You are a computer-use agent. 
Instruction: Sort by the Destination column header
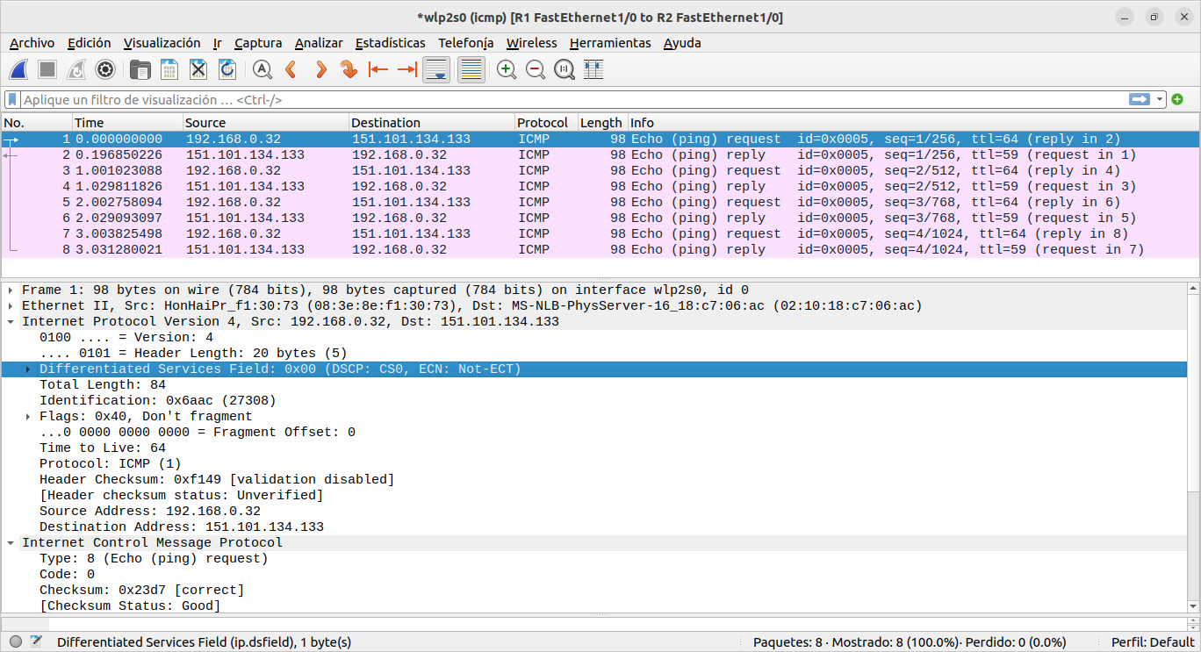coord(432,123)
